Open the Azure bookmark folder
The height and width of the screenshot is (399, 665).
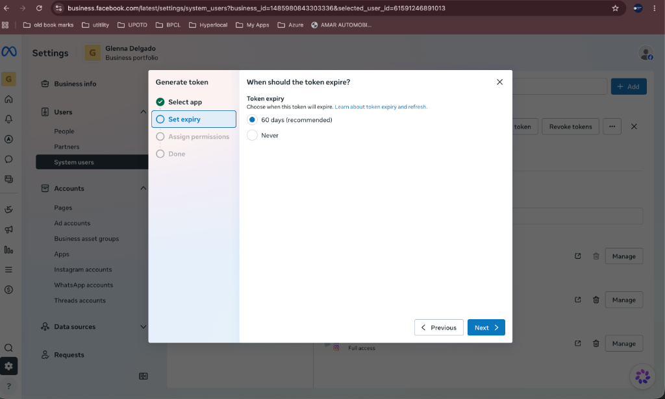pyautogui.click(x=290, y=25)
